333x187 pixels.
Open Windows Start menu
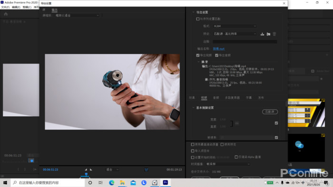(x=5, y=183)
